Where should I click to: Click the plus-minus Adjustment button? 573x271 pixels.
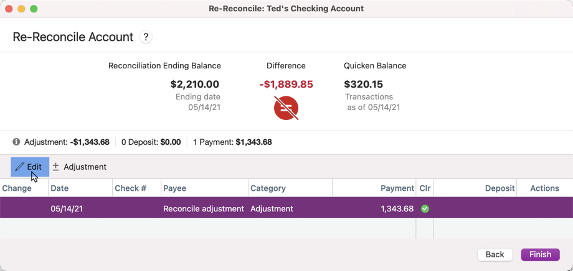coord(79,167)
